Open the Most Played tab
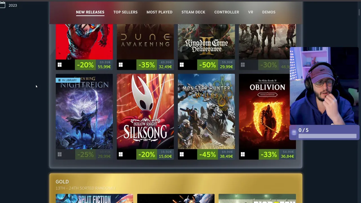The height and width of the screenshot is (203, 361). tap(159, 12)
